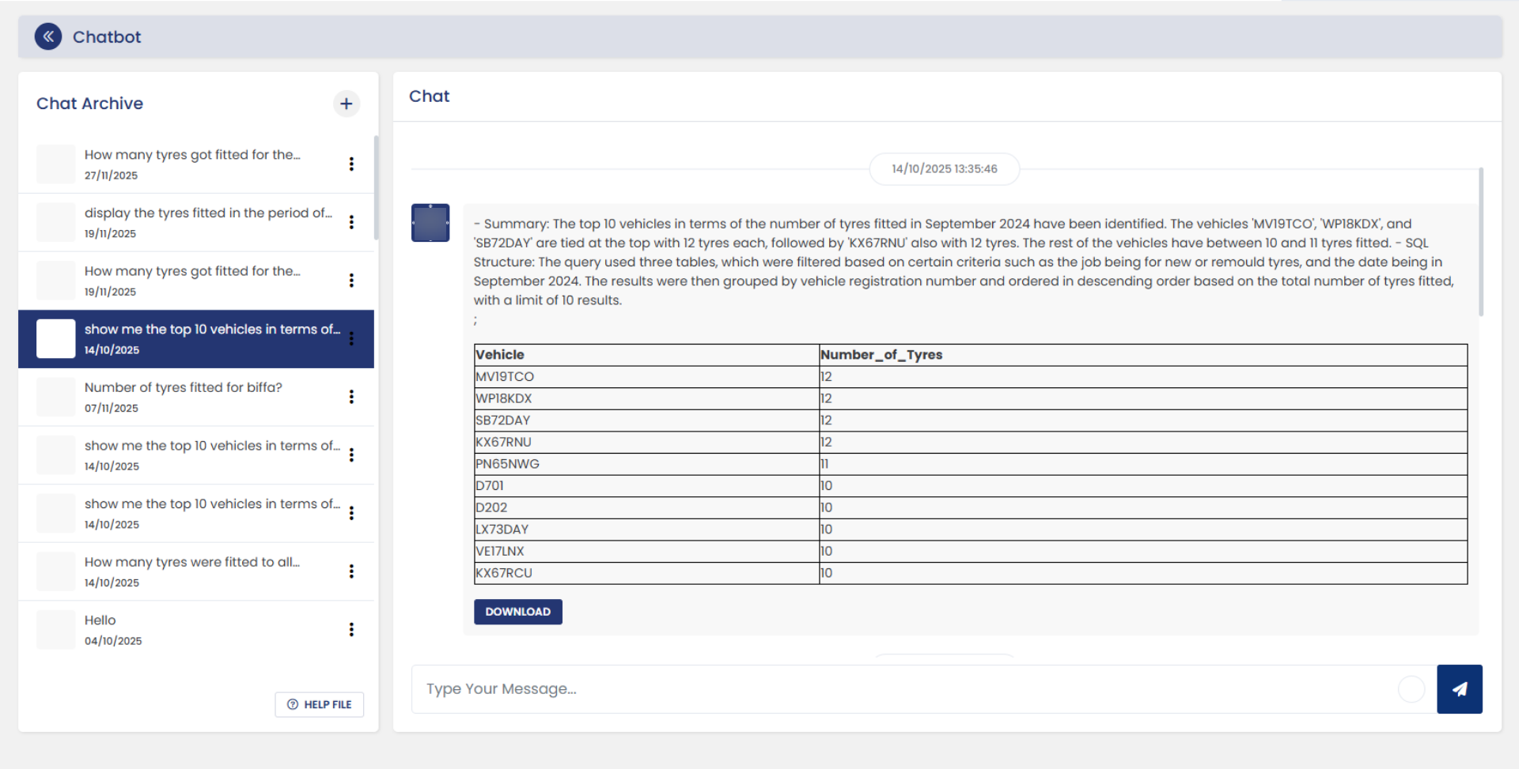Collapse sidebar using double-chevron back icon

(48, 36)
